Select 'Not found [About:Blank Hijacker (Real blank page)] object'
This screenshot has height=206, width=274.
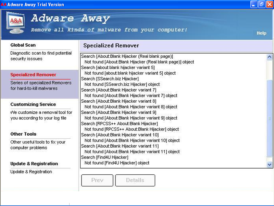139,62
